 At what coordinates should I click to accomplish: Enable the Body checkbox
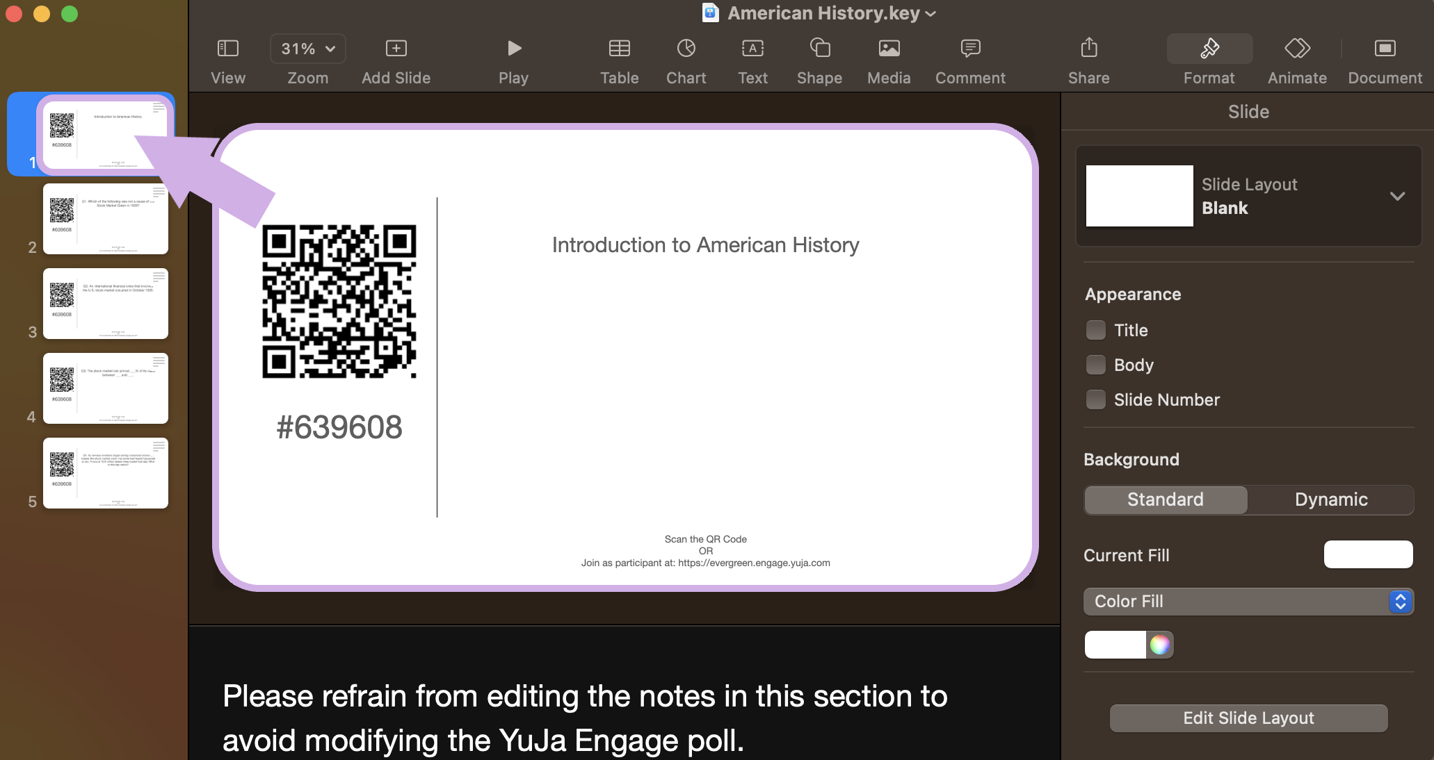tap(1096, 365)
